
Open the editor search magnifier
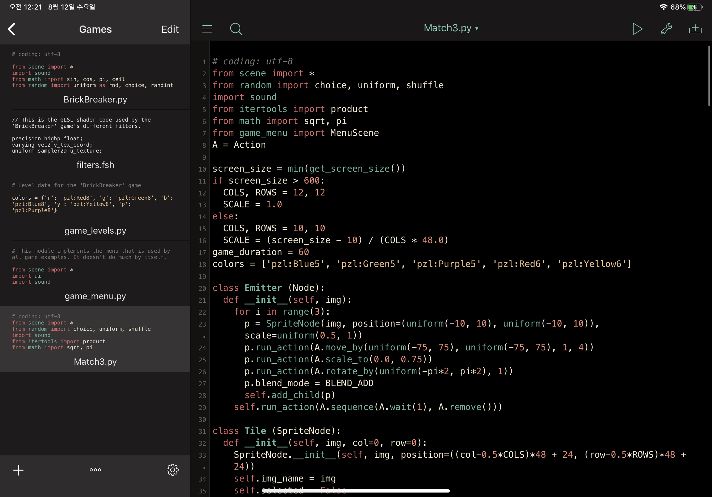pyautogui.click(x=236, y=29)
